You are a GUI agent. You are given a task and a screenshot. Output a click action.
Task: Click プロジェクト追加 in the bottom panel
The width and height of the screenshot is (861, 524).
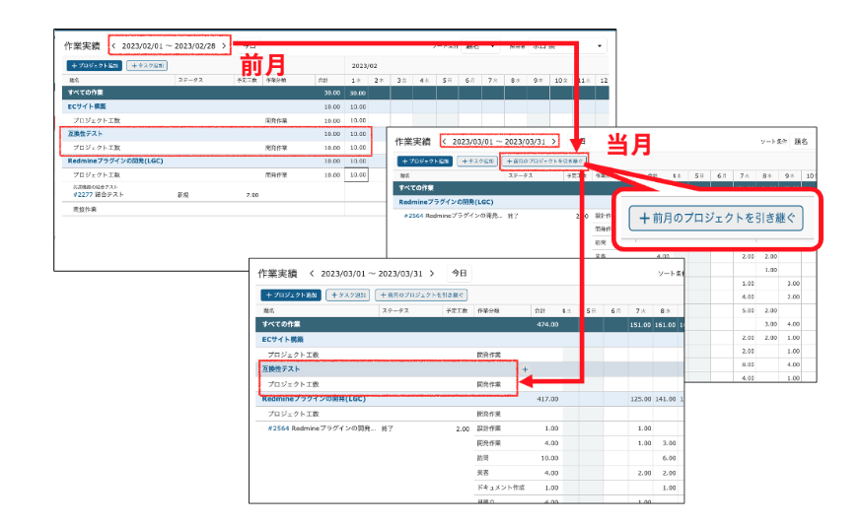click(290, 295)
